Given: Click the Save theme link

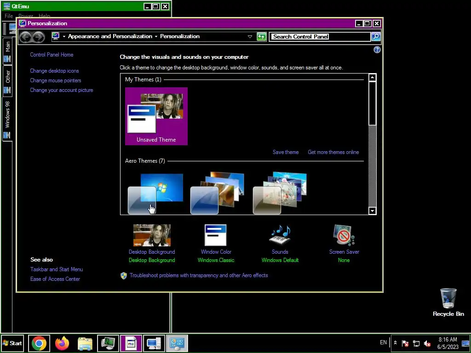Looking at the screenshot, I should [286, 152].
